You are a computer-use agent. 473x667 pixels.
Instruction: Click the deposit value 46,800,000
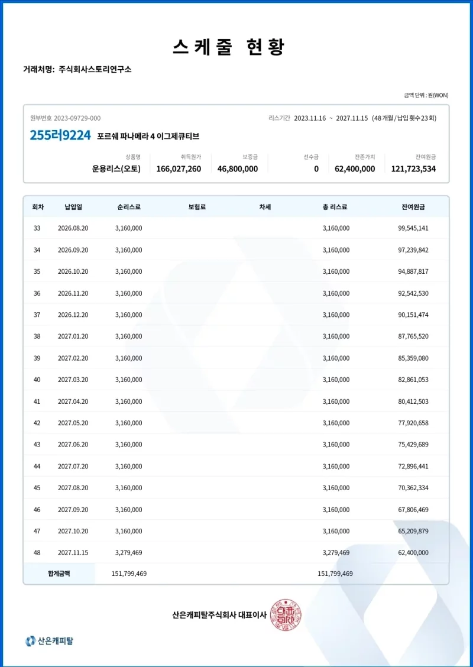pos(238,169)
